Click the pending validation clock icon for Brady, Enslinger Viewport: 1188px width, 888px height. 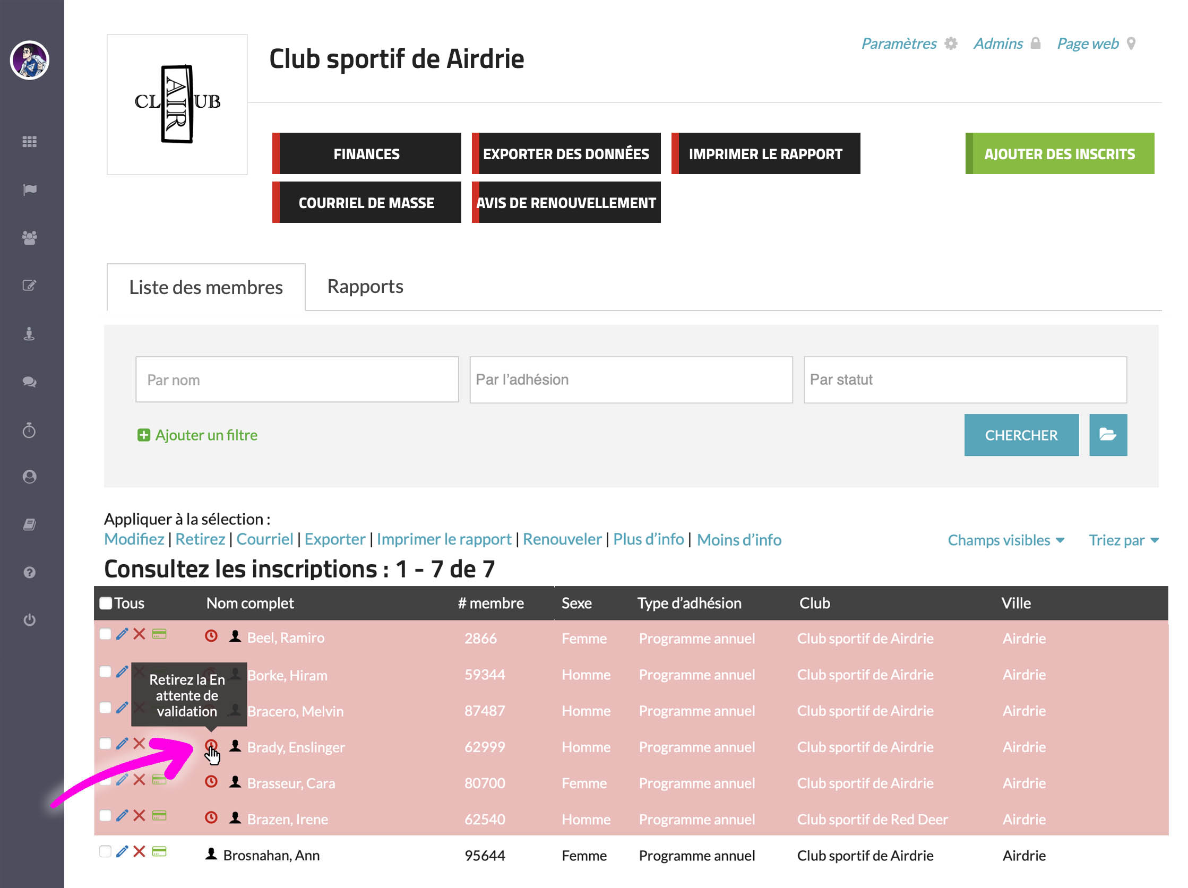(x=211, y=745)
